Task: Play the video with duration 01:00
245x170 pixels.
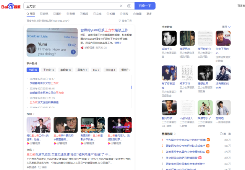Action: coord(39,125)
